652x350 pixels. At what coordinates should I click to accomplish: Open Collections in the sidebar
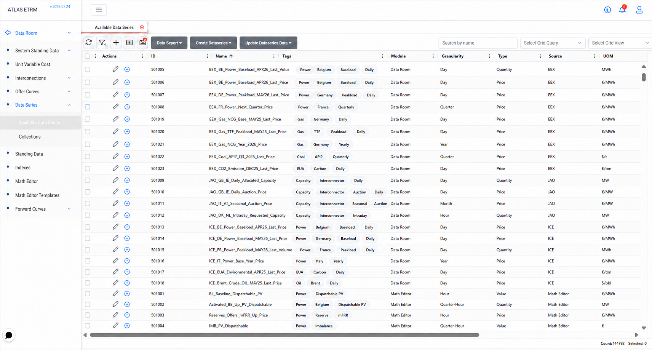point(30,137)
